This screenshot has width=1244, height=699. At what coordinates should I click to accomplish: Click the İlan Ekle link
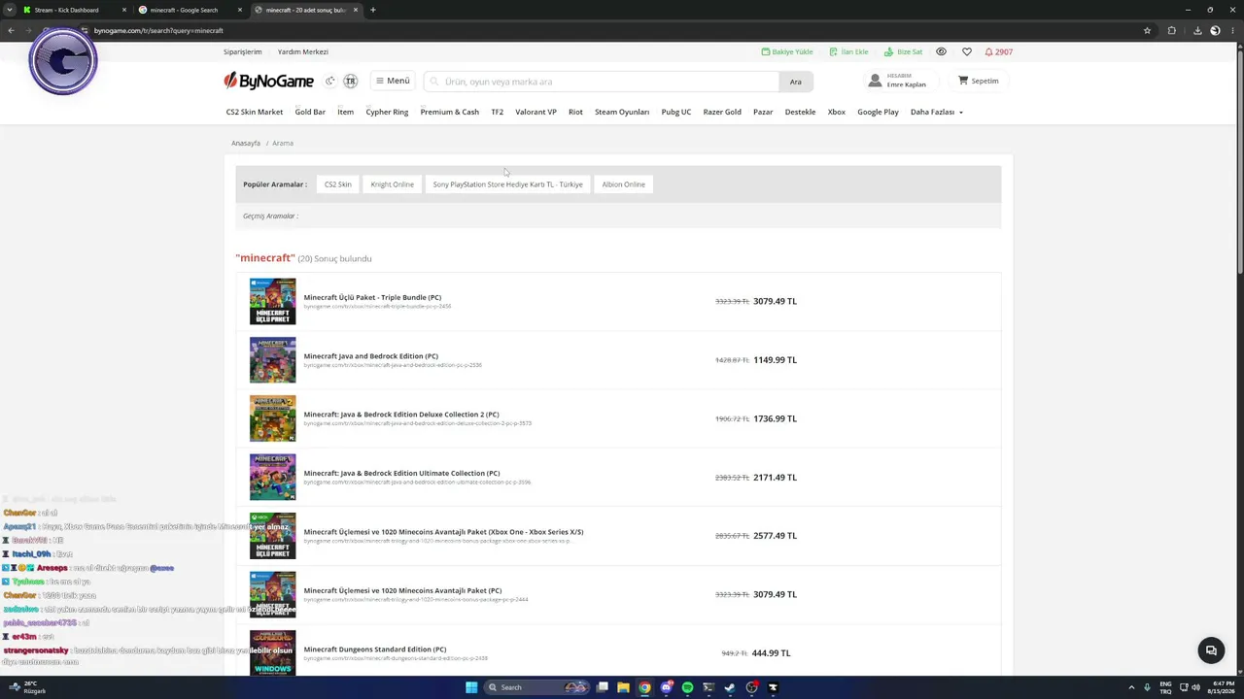tap(848, 51)
